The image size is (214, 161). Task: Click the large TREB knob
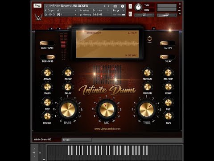tap(146, 110)
